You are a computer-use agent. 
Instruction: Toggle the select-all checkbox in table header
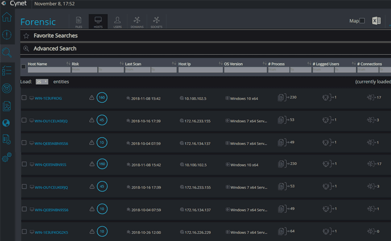[x=24, y=66]
